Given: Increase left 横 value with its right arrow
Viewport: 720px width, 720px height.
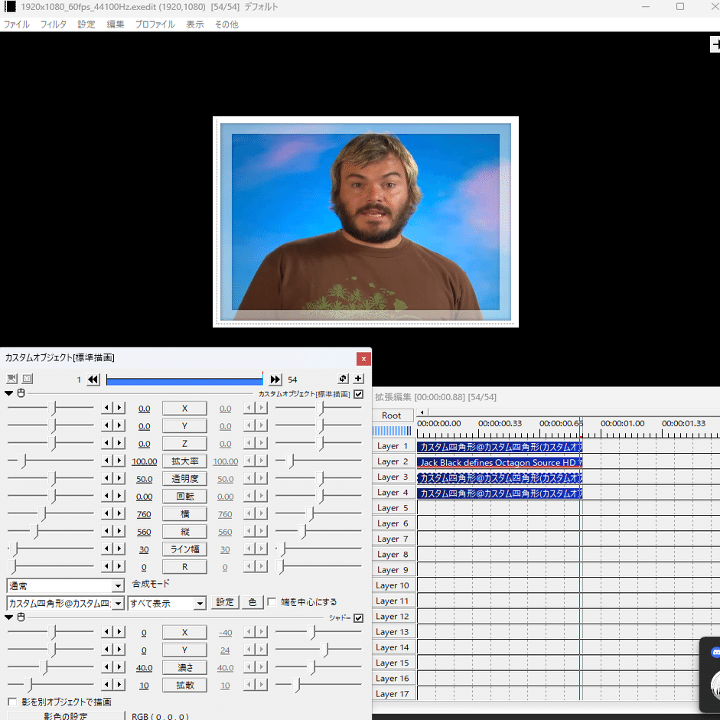Looking at the screenshot, I should click(x=119, y=513).
